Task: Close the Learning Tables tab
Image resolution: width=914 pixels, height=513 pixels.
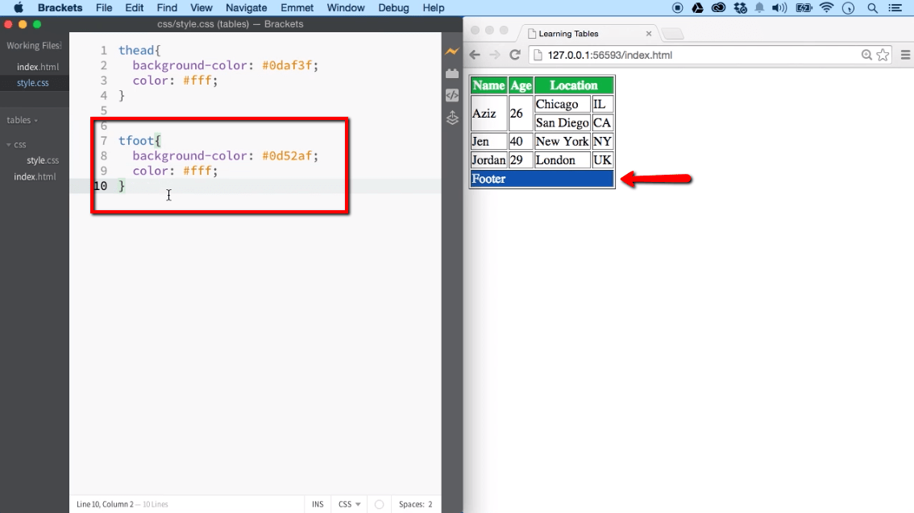Action: [x=648, y=34]
